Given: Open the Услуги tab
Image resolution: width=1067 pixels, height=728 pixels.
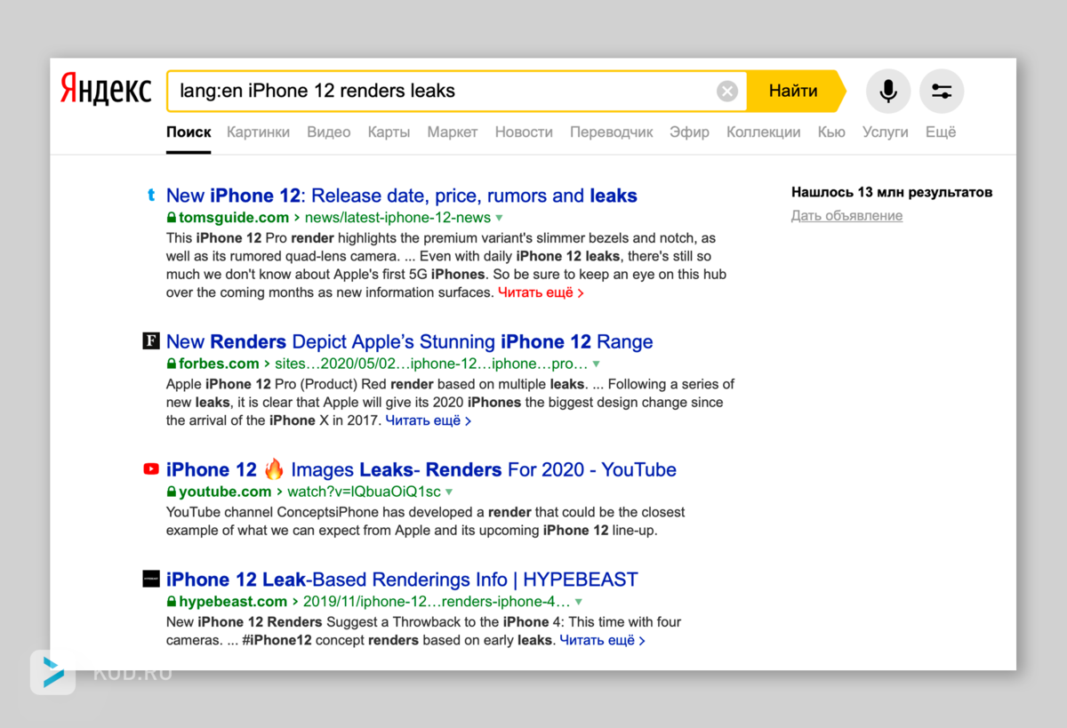Looking at the screenshot, I should 886,132.
